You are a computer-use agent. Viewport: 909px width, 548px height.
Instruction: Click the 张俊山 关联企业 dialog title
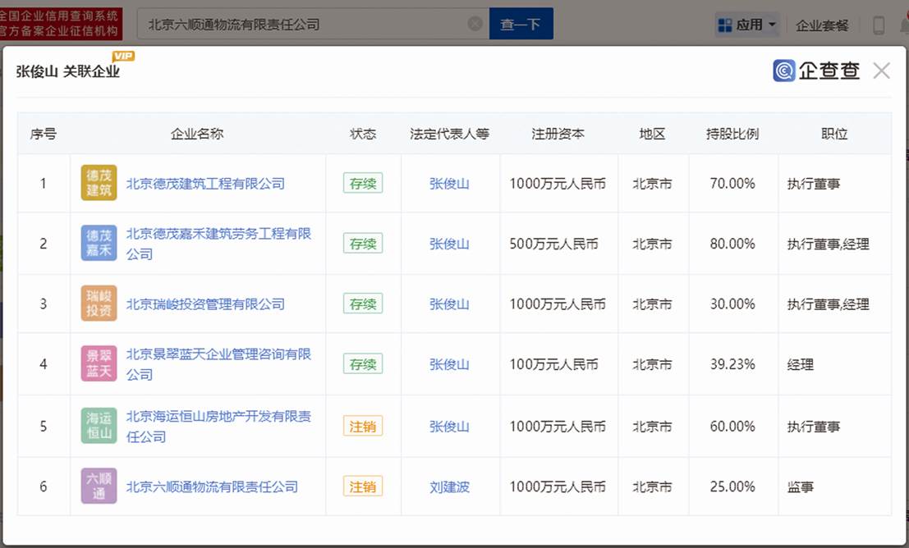pos(68,71)
